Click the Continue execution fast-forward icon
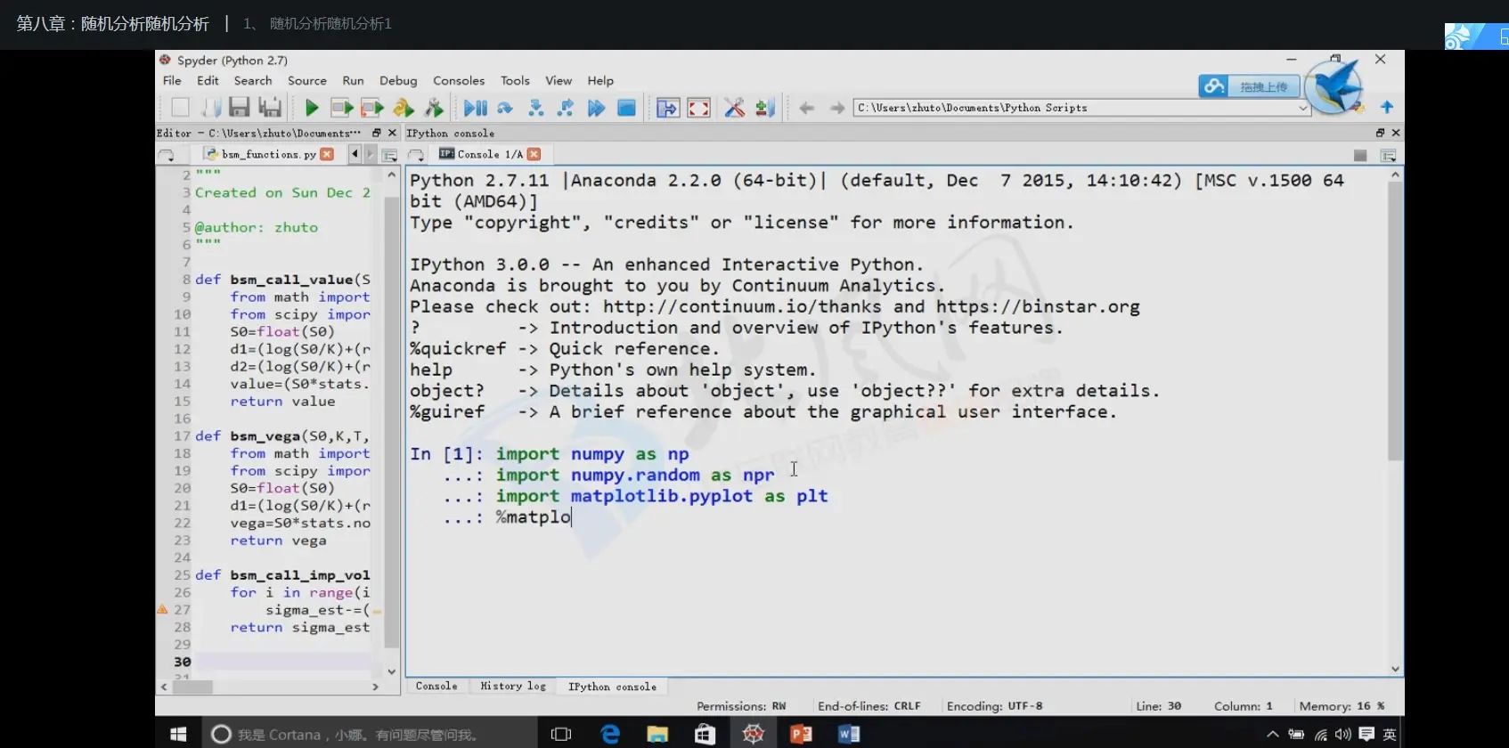The height and width of the screenshot is (748, 1509). [x=596, y=108]
